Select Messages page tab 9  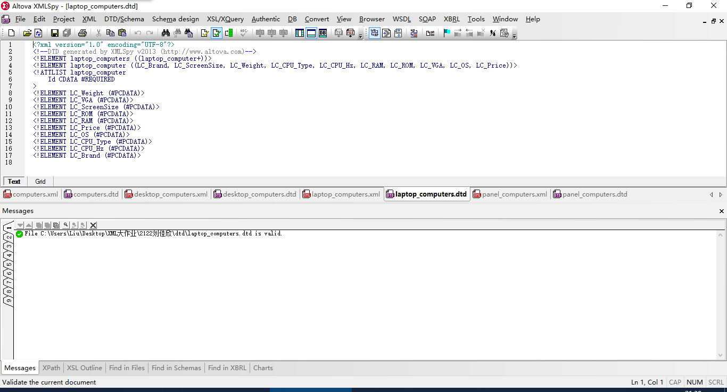pos(9,300)
